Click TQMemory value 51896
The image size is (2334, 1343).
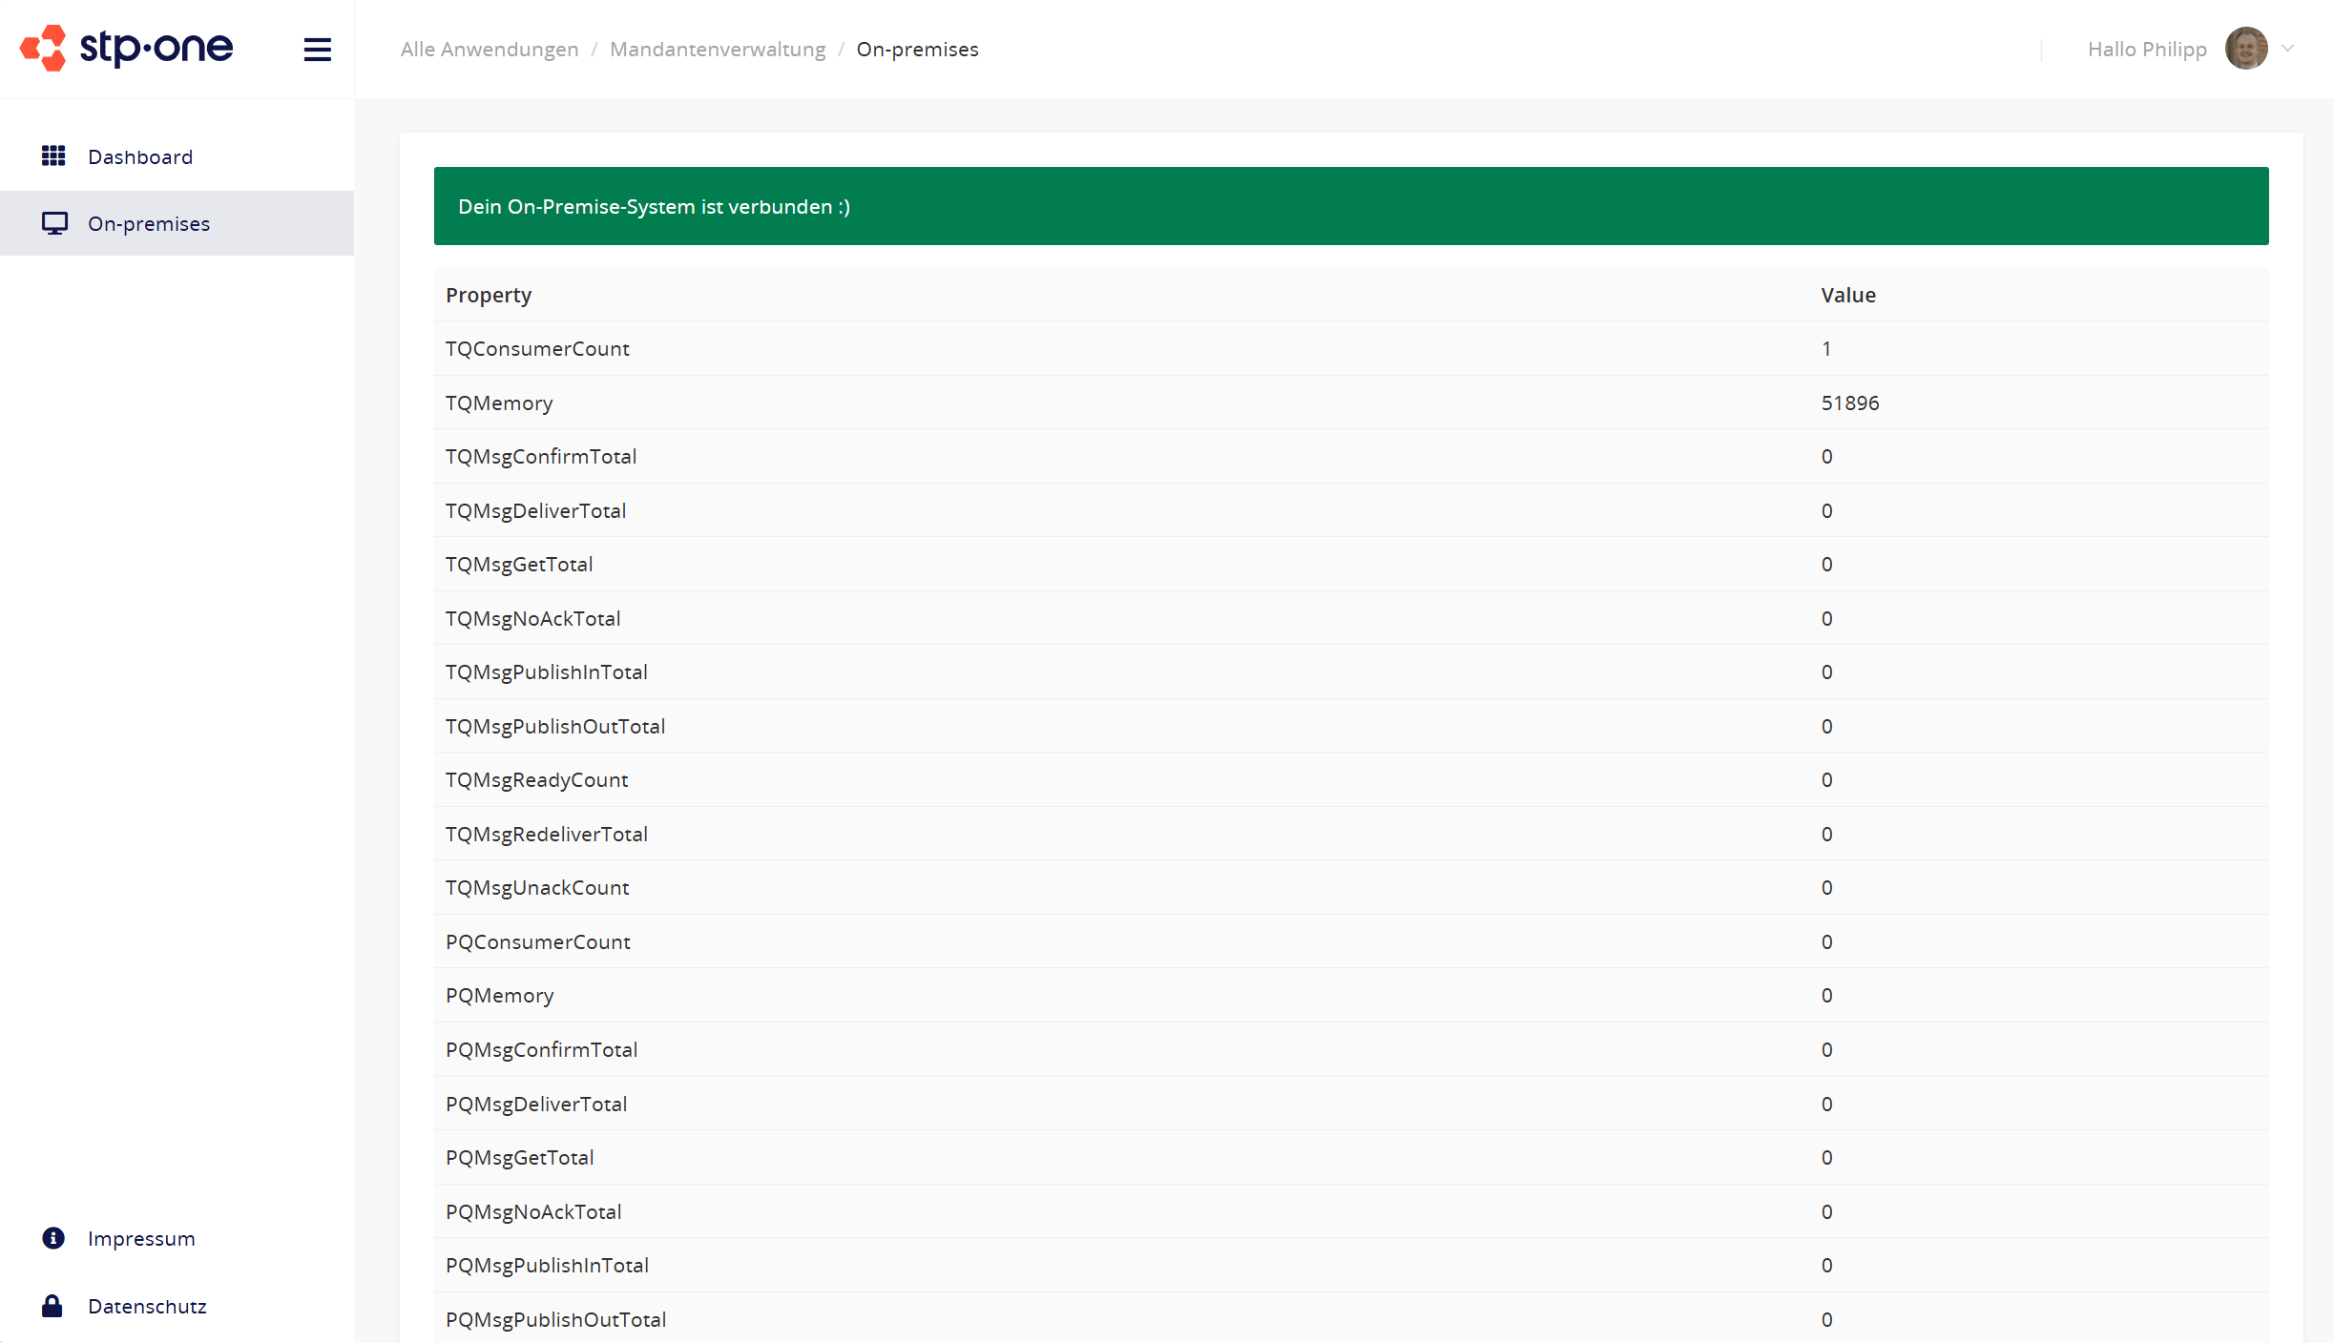pyautogui.click(x=1850, y=403)
